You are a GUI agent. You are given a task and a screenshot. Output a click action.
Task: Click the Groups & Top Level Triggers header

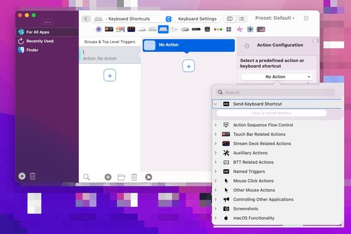click(x=110, y=41)
